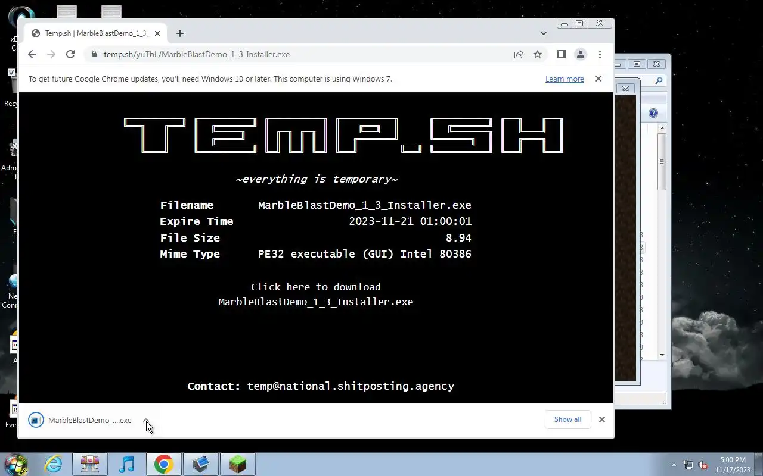Click here to download the installer
Screen dimensions: 763x476
[x=315, y=287]
